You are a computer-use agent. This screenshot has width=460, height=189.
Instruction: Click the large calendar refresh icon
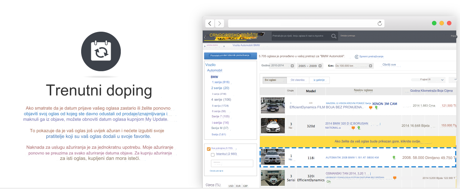pos(101,51)
